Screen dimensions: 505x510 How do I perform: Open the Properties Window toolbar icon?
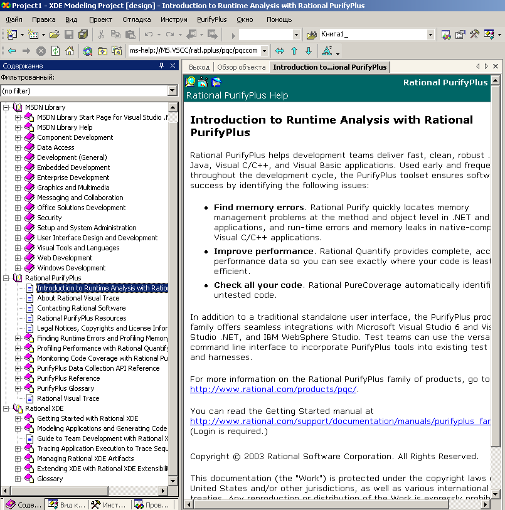pos(460,34)
